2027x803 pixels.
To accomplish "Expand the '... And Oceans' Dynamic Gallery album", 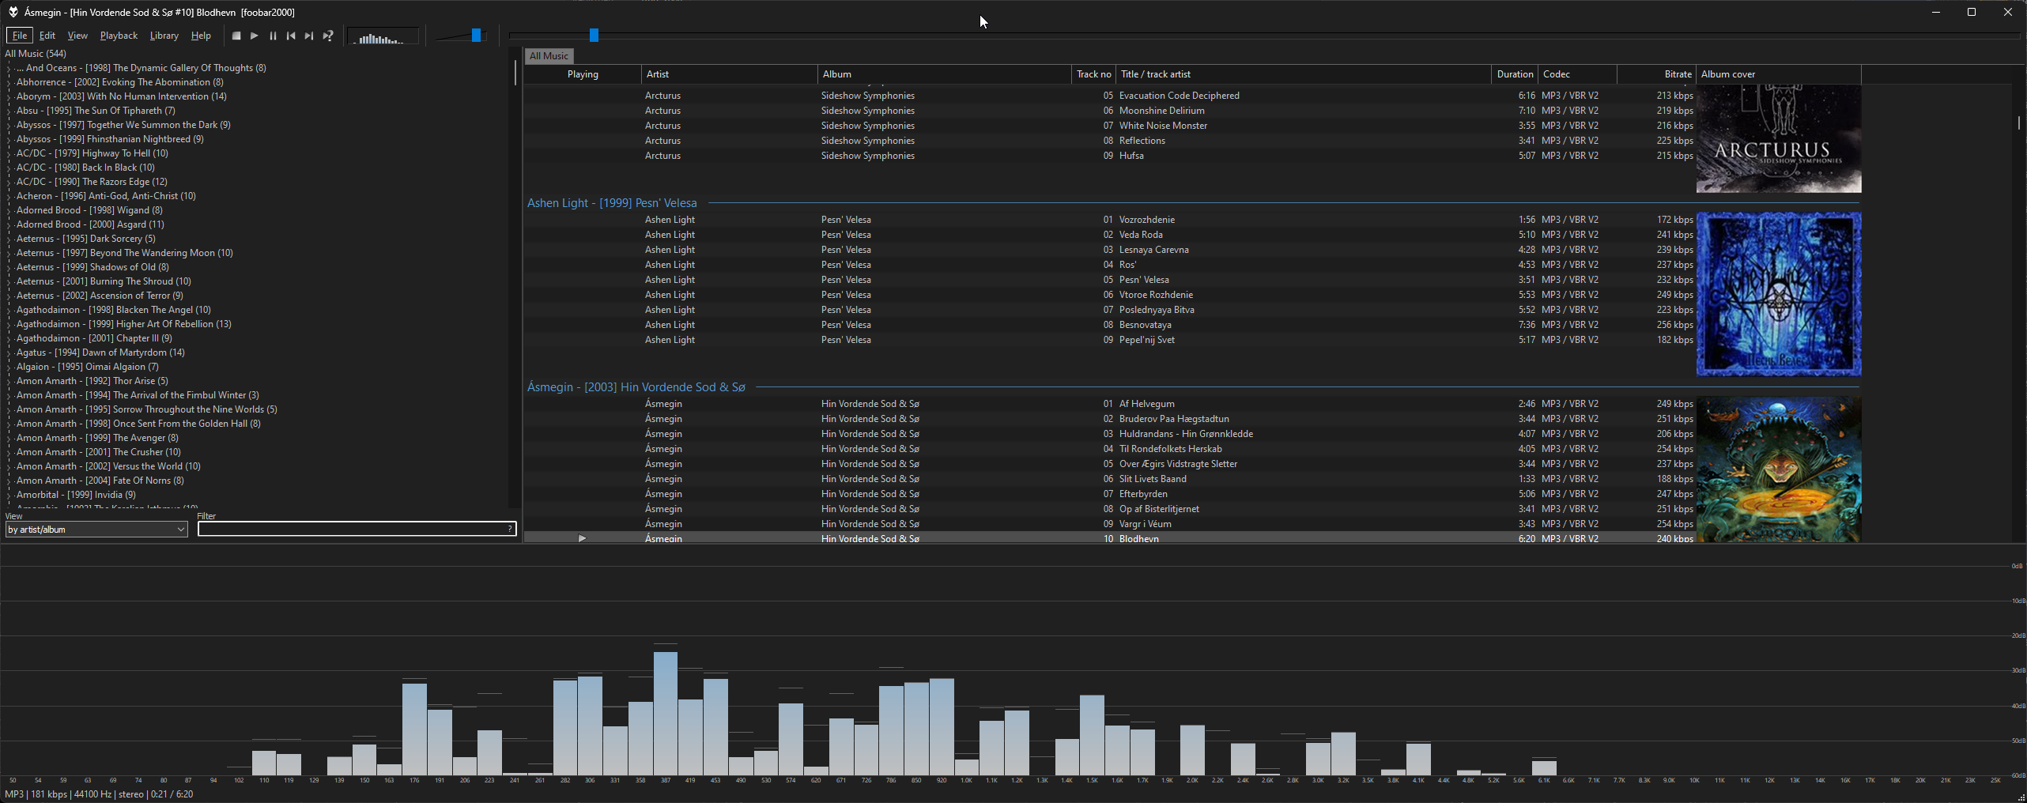I will coord(9,69).
